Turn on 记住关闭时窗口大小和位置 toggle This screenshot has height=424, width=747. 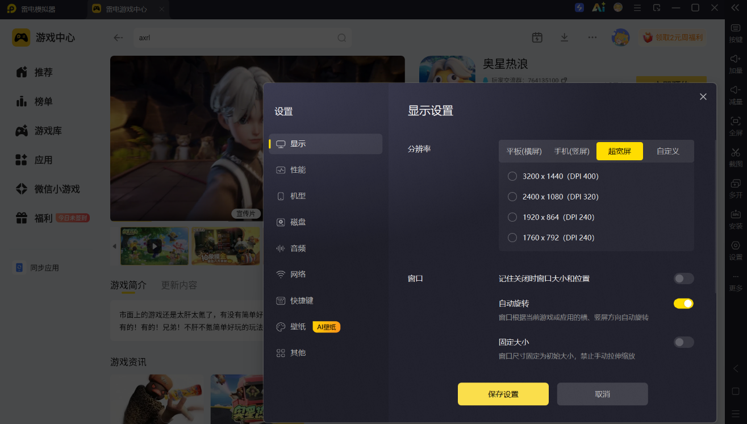coord(683,278)
